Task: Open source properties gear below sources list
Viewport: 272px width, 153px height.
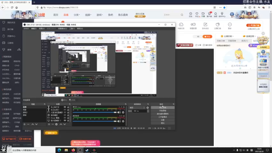Action: coord(56,124)
